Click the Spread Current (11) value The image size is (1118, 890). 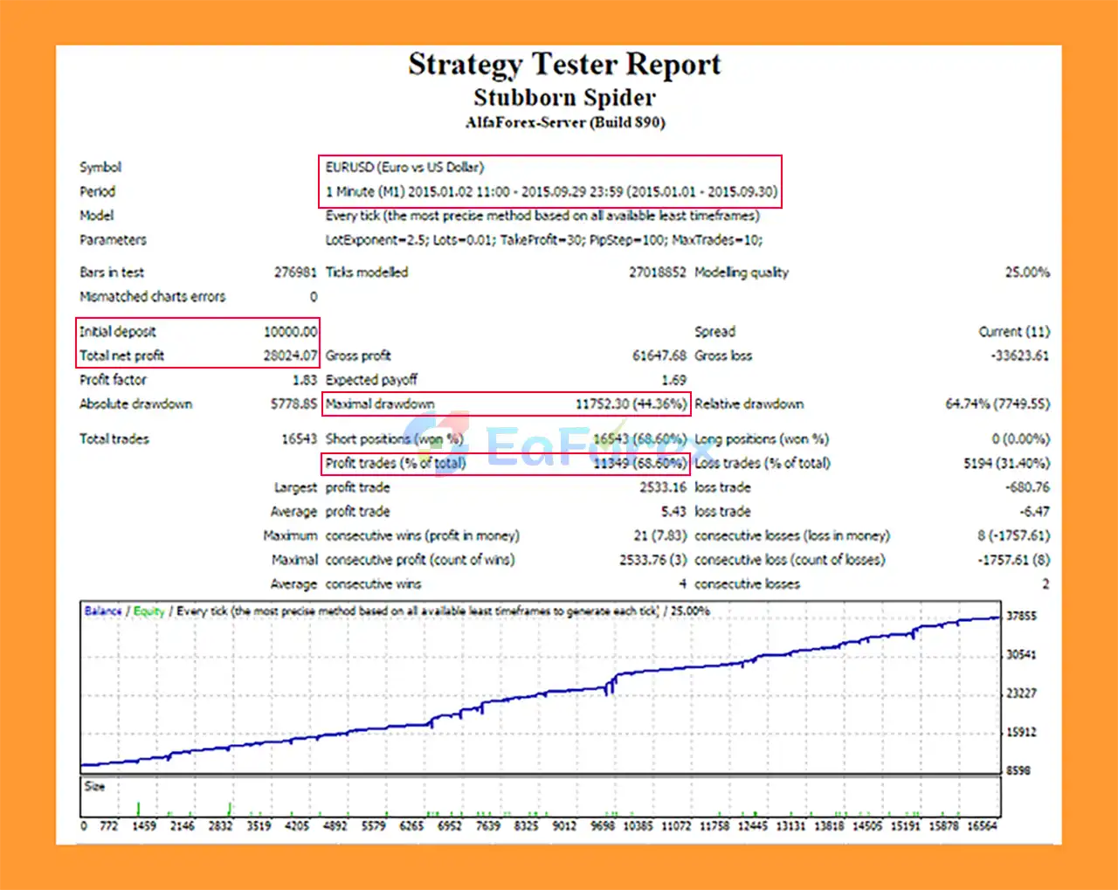click(x=1013, y=331)
